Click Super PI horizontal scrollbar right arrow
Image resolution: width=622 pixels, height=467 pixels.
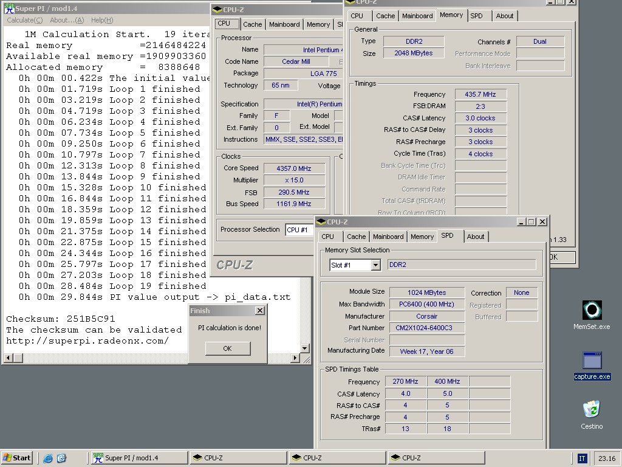pyautogui.click(x=296, y=358)
